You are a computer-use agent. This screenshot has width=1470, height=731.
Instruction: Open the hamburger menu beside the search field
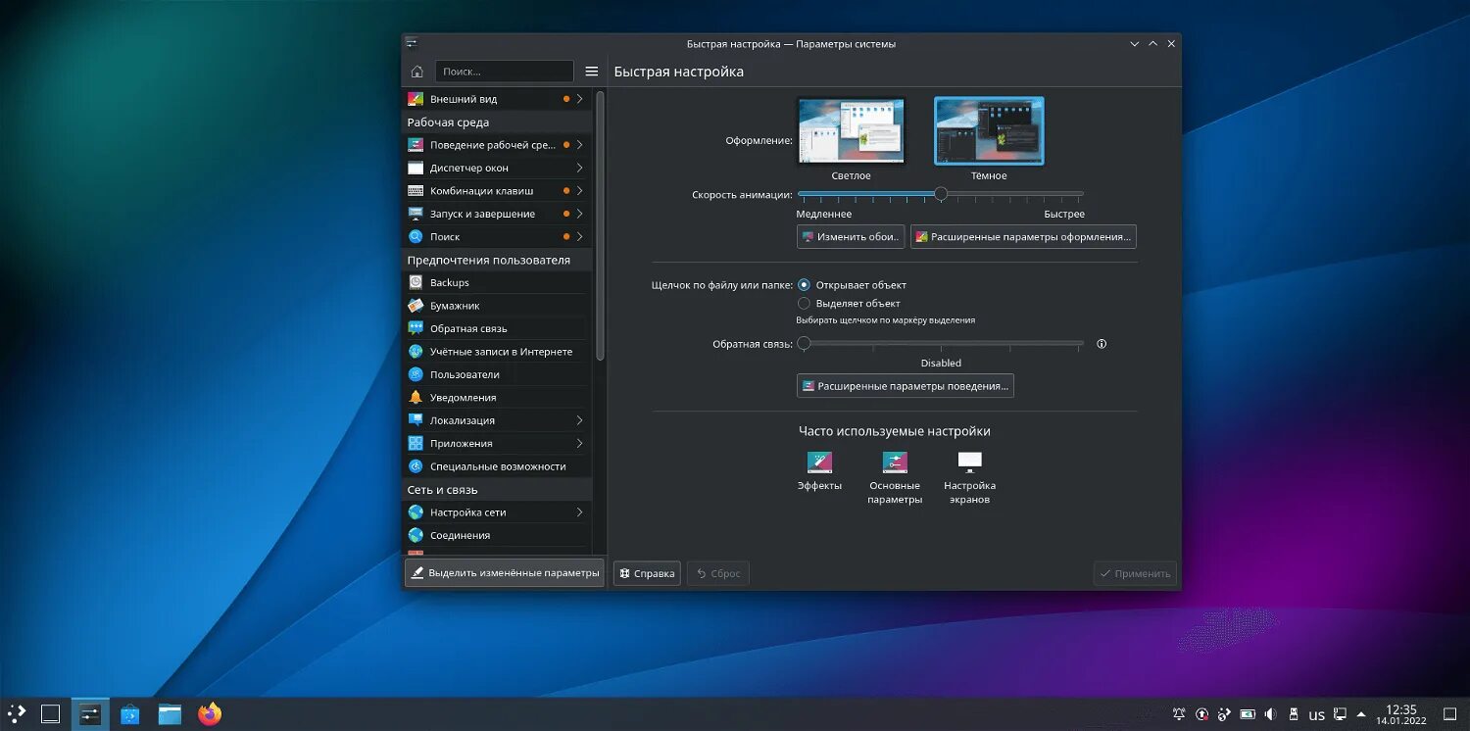pos(591,71)
